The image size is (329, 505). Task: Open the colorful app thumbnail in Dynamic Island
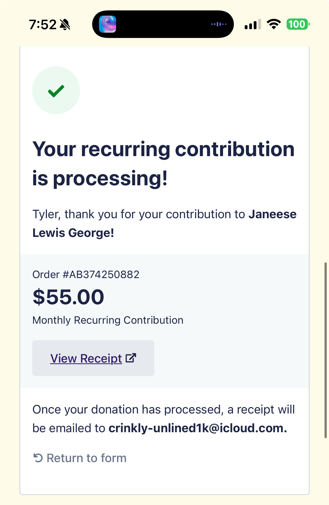(x=108, y=24)
